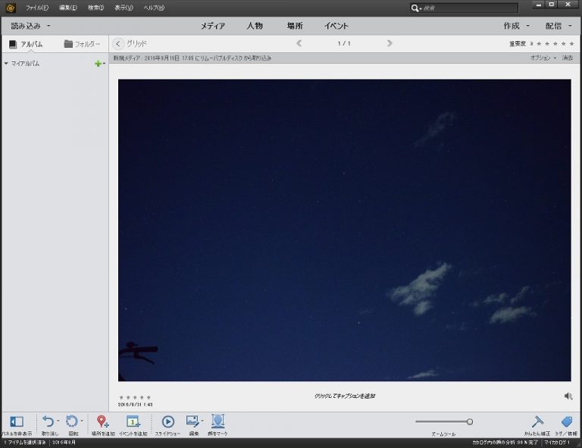The width and height of the screenshot is (582, 448).
Task: Collapse the マイアルバム tree section
Action: tap(6, 64)
